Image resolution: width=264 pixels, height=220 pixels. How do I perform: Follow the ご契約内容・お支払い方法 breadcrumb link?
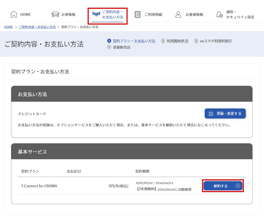[x=37, y=27]
